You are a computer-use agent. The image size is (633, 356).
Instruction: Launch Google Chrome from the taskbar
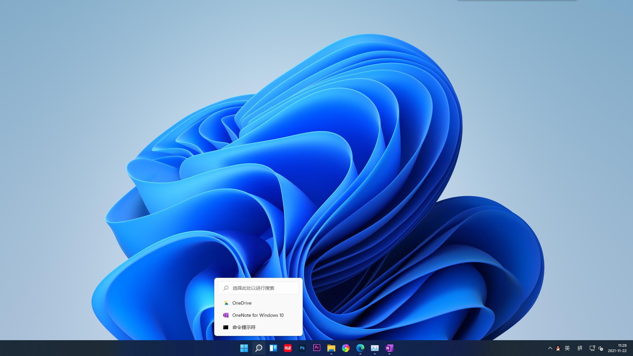[x=346, y=348]
